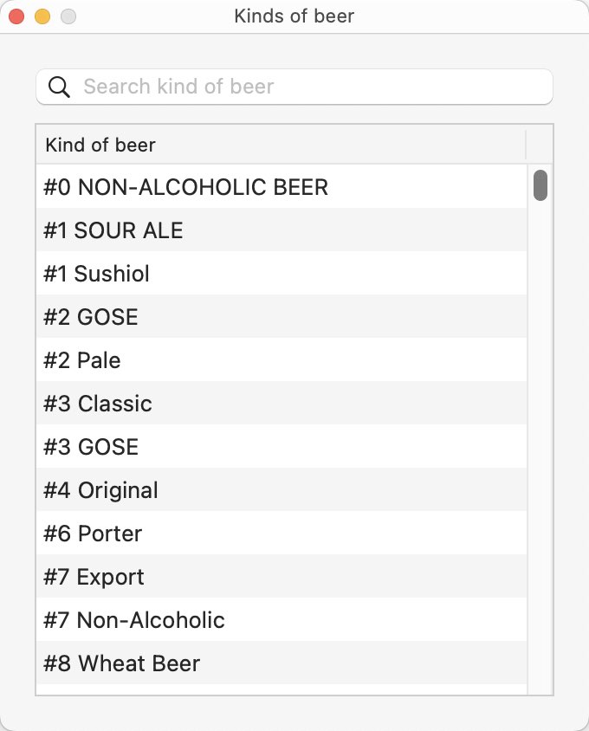Select the #8 Wheat Beer row
Image resolution: width=589 pixels, height=731 pixels.
[x=282, y=663]
